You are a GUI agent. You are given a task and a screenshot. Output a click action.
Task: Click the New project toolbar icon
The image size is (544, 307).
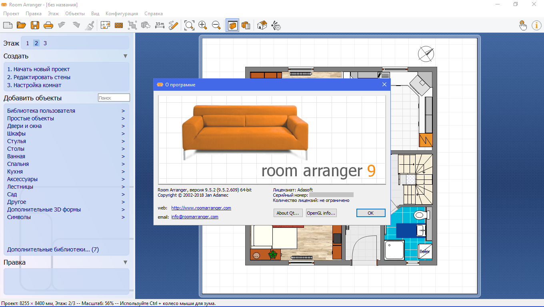pyautogui.click(x=8, y=25)
